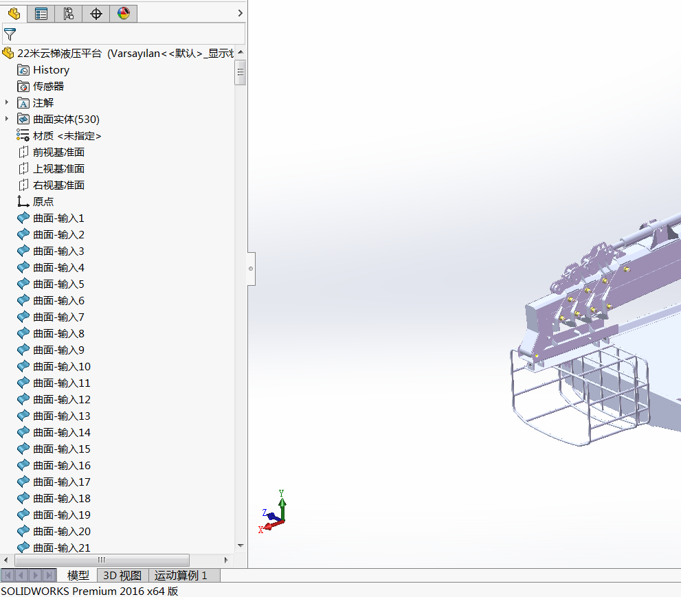Click the panel collapse handle on splitter
The width and height of the screenshot is (681, 597).
coord(251,269)
